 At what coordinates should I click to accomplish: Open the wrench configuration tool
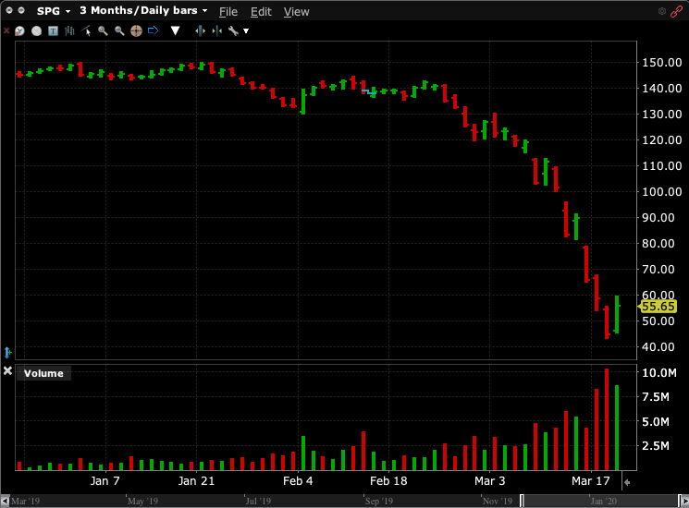[233, 30]
